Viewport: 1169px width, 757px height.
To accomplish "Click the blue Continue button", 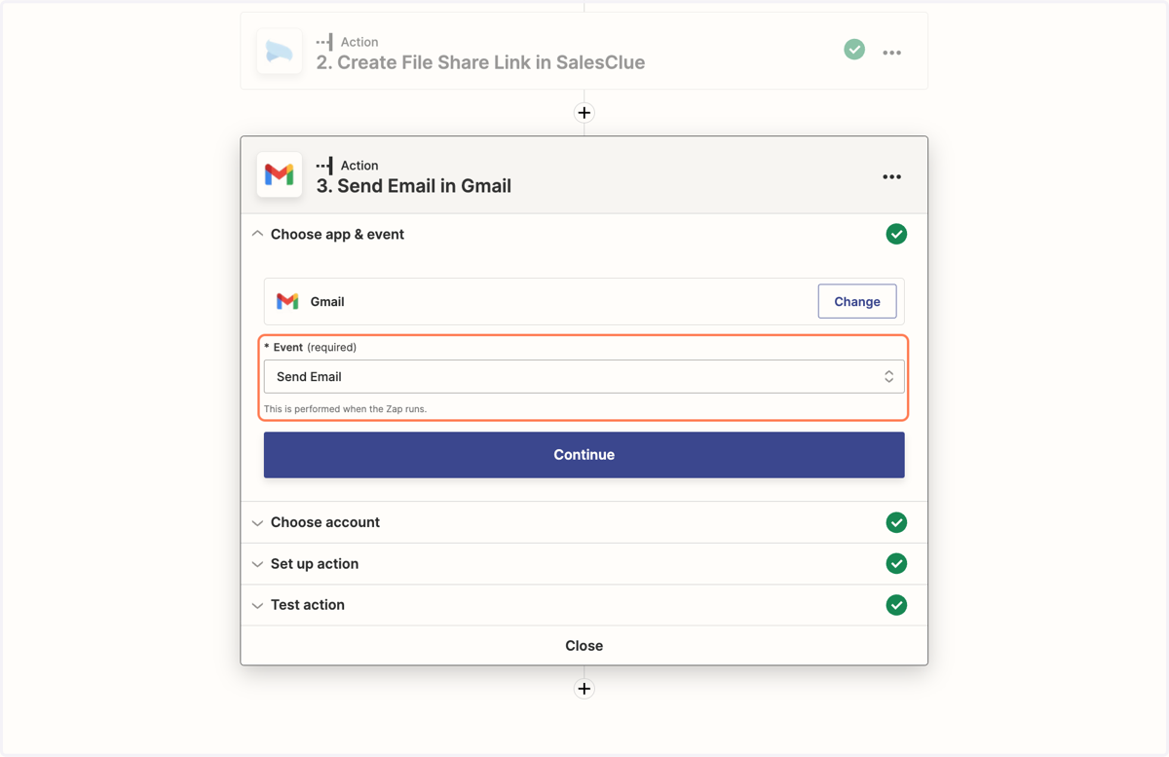I will [x=584, y=455].
